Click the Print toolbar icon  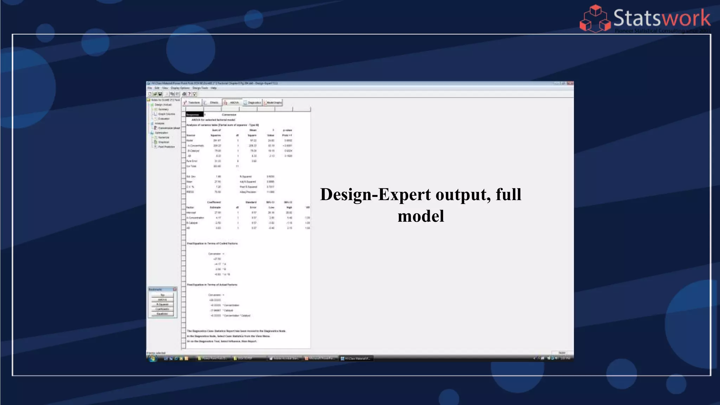pos(184,94)
